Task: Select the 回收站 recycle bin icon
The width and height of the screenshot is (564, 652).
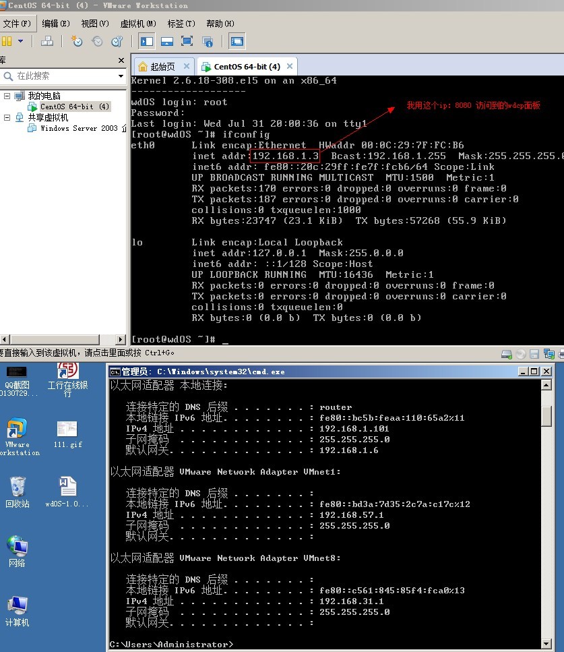Action: [18, 492]
